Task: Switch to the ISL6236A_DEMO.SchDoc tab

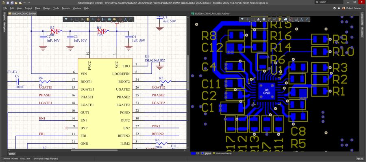Action: coord(23,13)
